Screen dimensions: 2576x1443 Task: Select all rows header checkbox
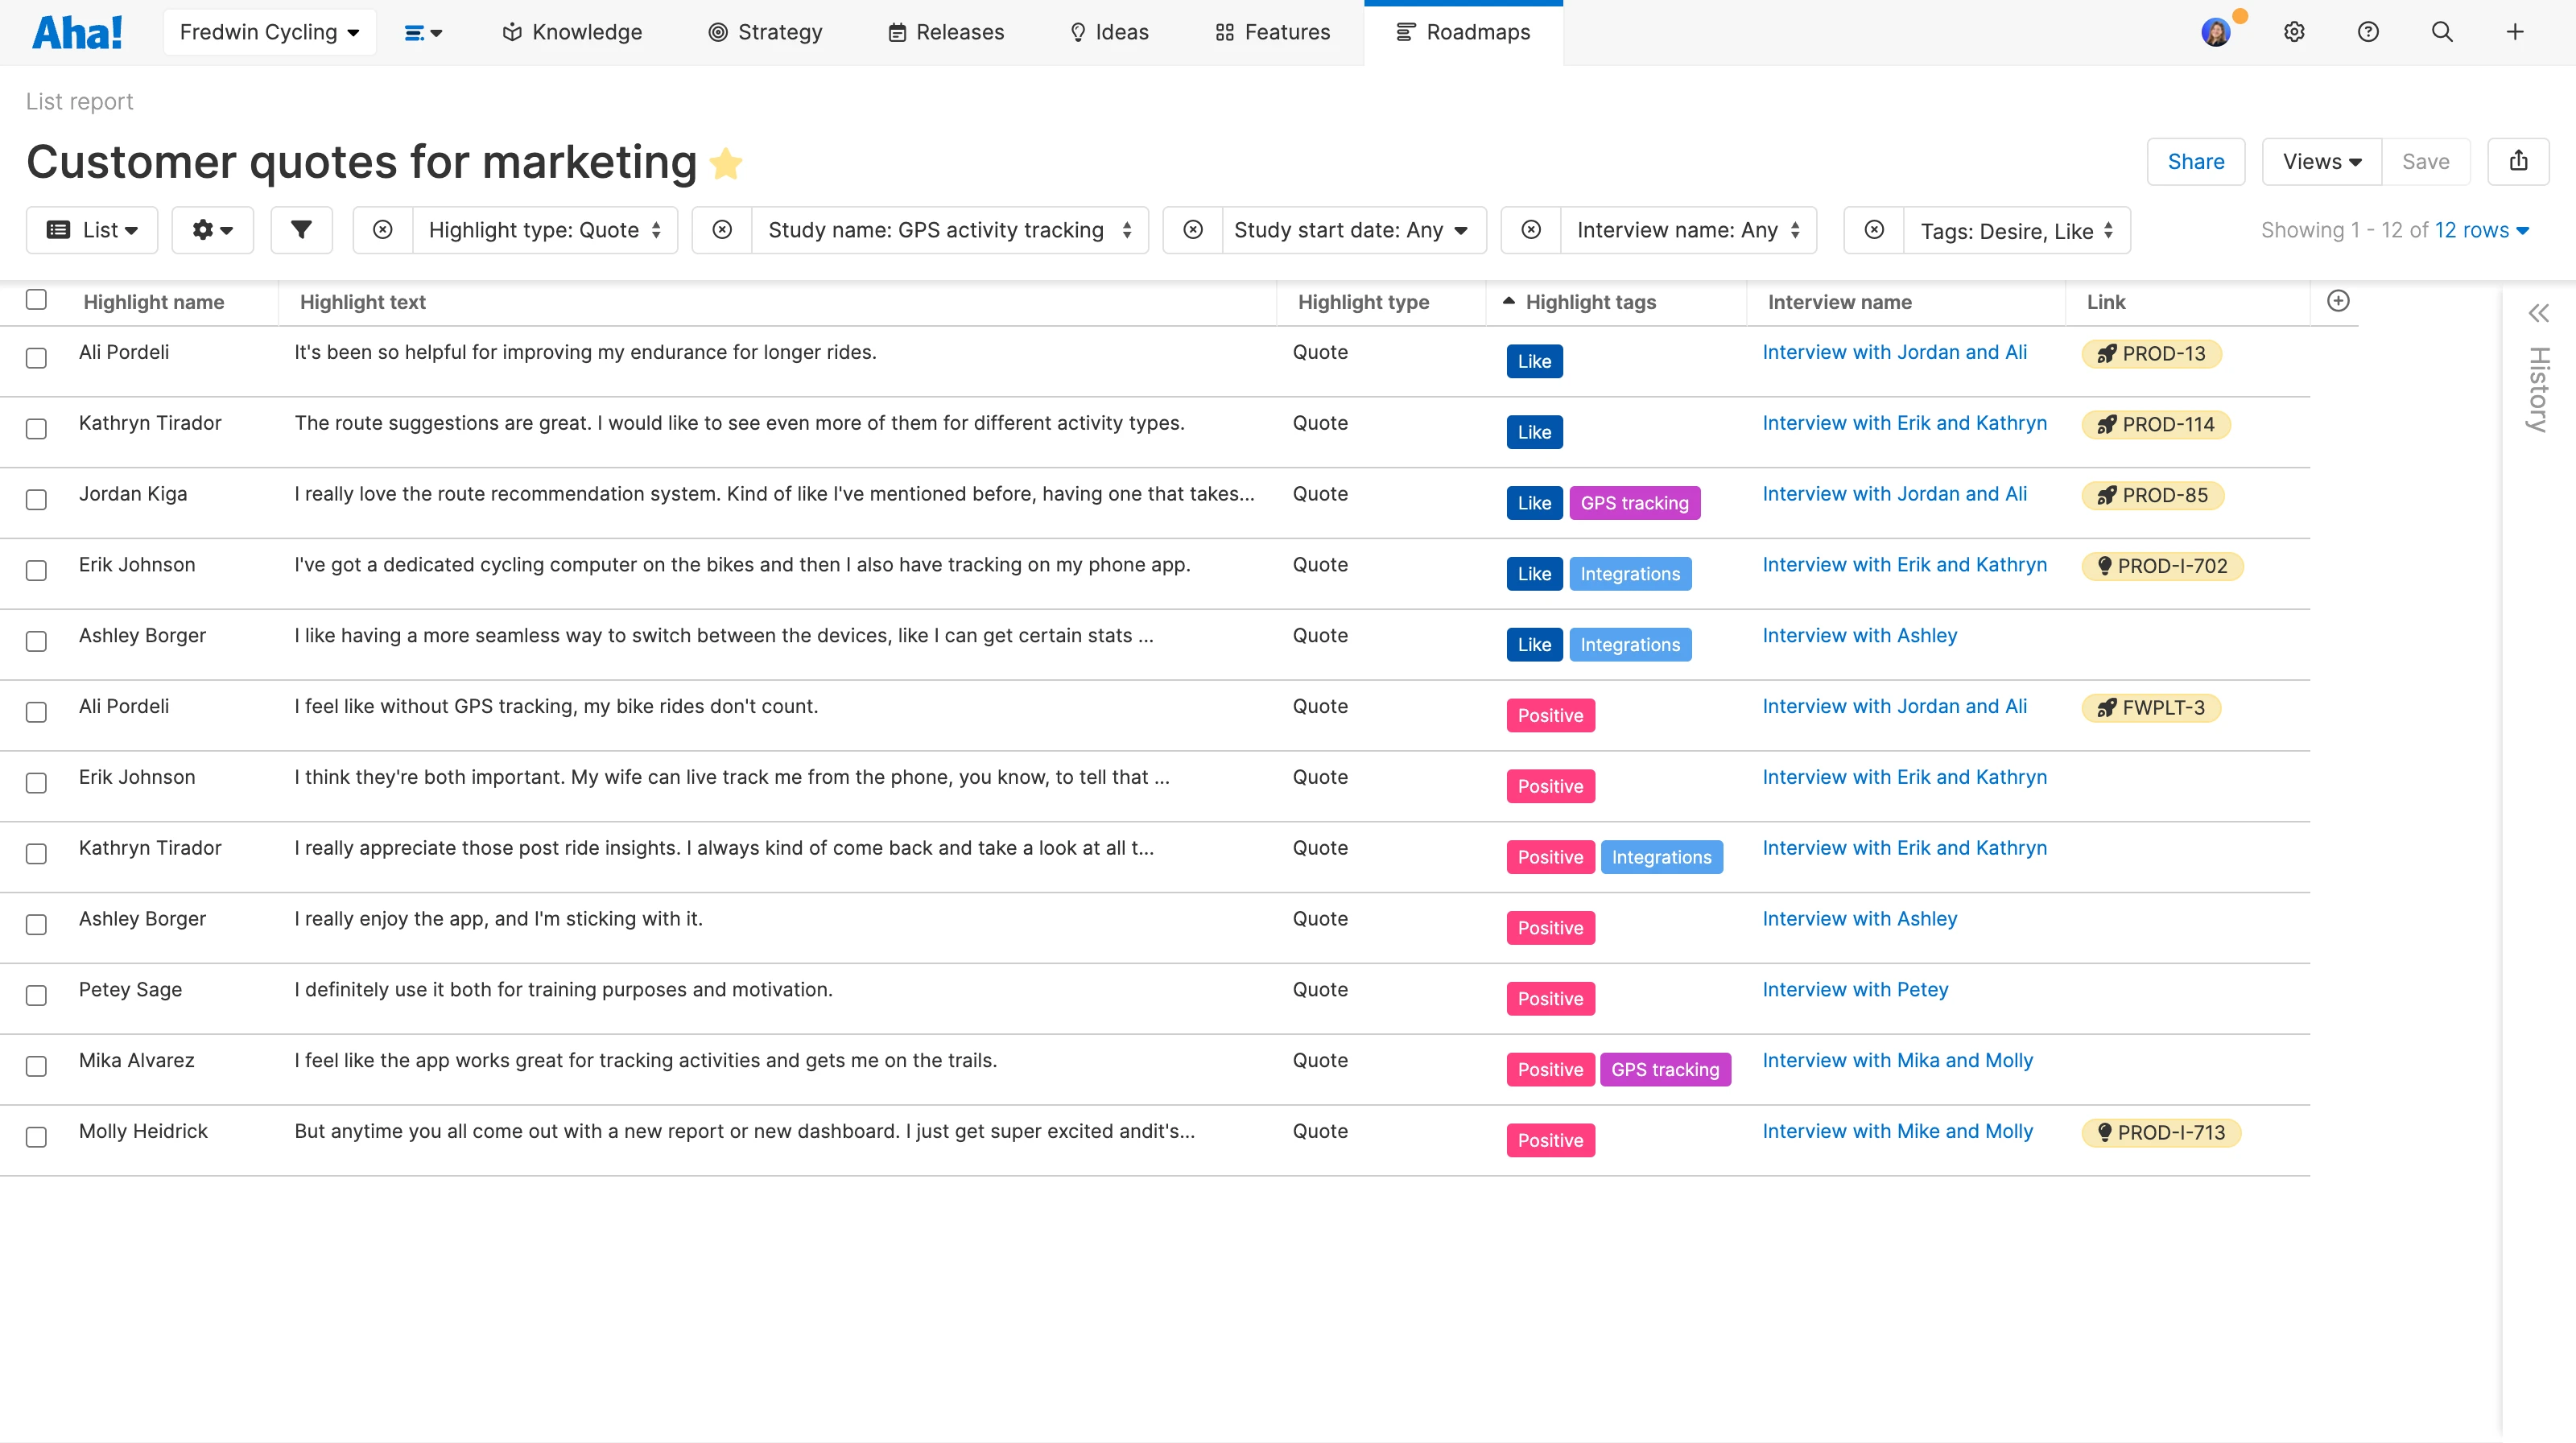pyautogui.click(x=36, y=300)
